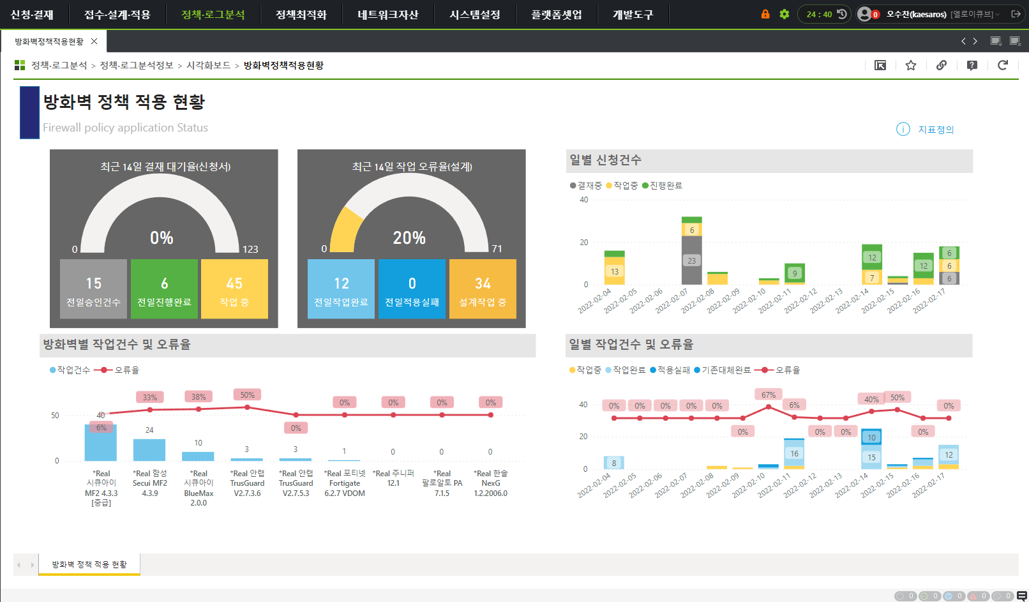Open the 네트워크자산 menu

[387, 15]
